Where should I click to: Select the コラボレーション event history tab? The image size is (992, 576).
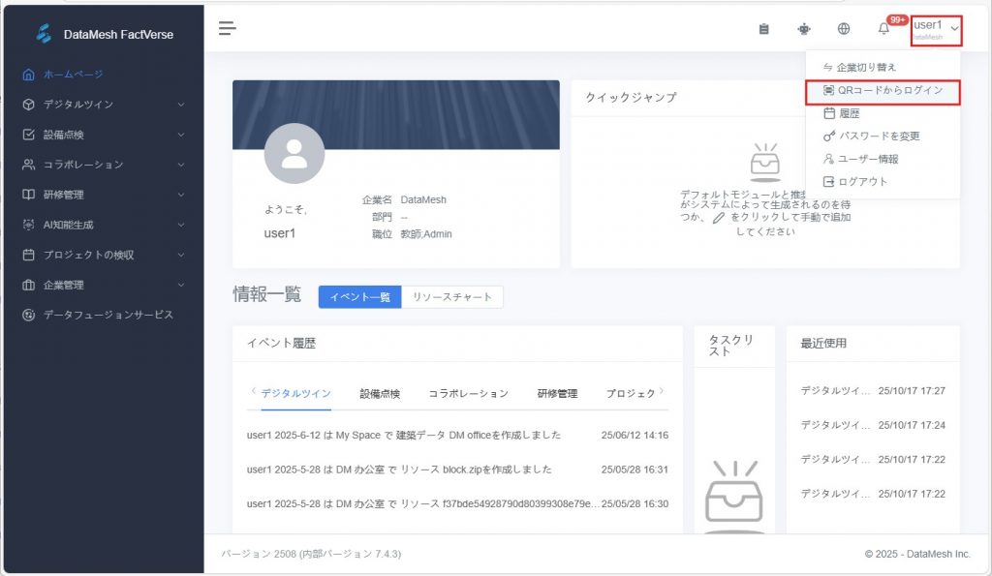coord(468,394)
